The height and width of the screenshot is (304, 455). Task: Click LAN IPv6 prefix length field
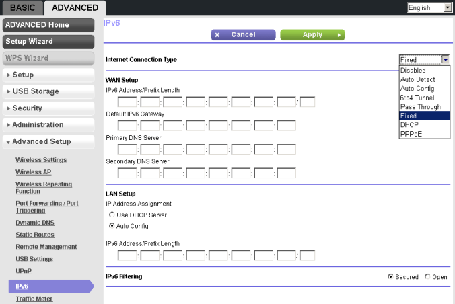(308, 256)
